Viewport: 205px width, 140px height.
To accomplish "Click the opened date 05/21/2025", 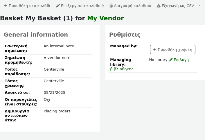I will [x=55, y=93].
